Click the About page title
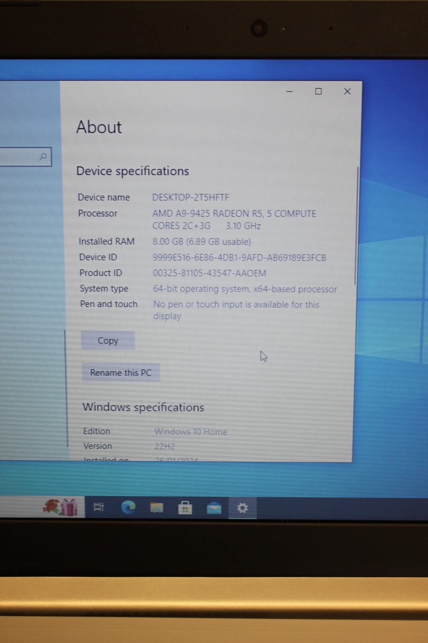The image size is (428, 643). click(x=99, y=127)
